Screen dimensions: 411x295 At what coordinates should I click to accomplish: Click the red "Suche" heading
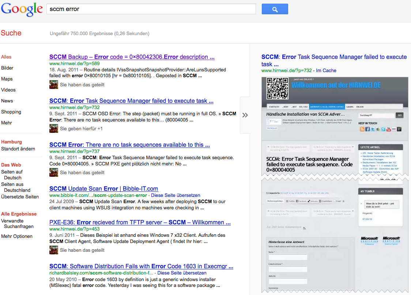click(x=11, y=33)
